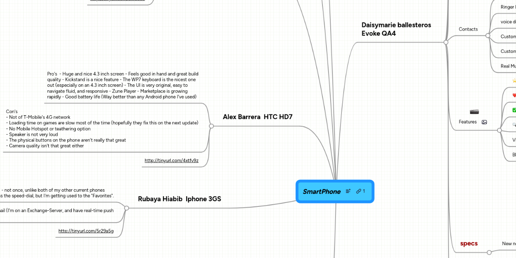Open the notes icon on the SmartPhone node

348,191
